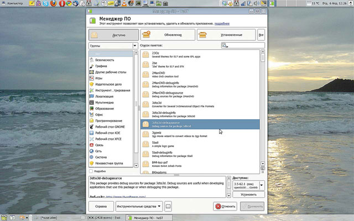The image size is (354, 221).
Task: Toggle the Подробно checkbox
Action: (91, 171)
